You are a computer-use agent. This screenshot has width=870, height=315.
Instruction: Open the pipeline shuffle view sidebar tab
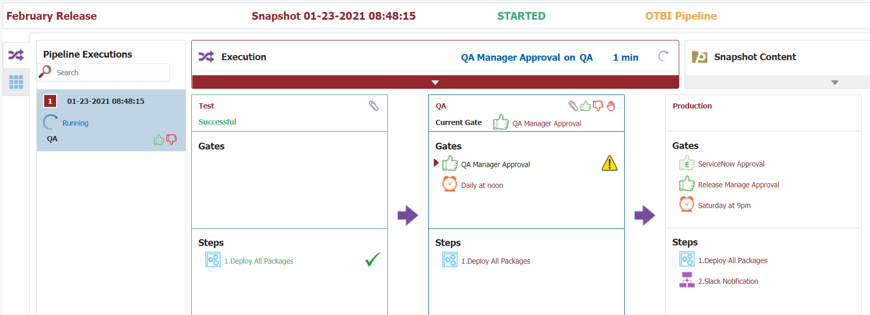(16, 55)
